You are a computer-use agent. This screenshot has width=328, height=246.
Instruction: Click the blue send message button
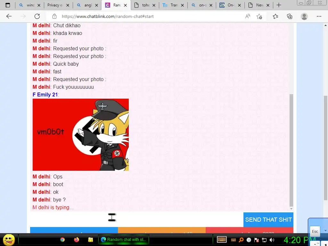click(268, 220)
